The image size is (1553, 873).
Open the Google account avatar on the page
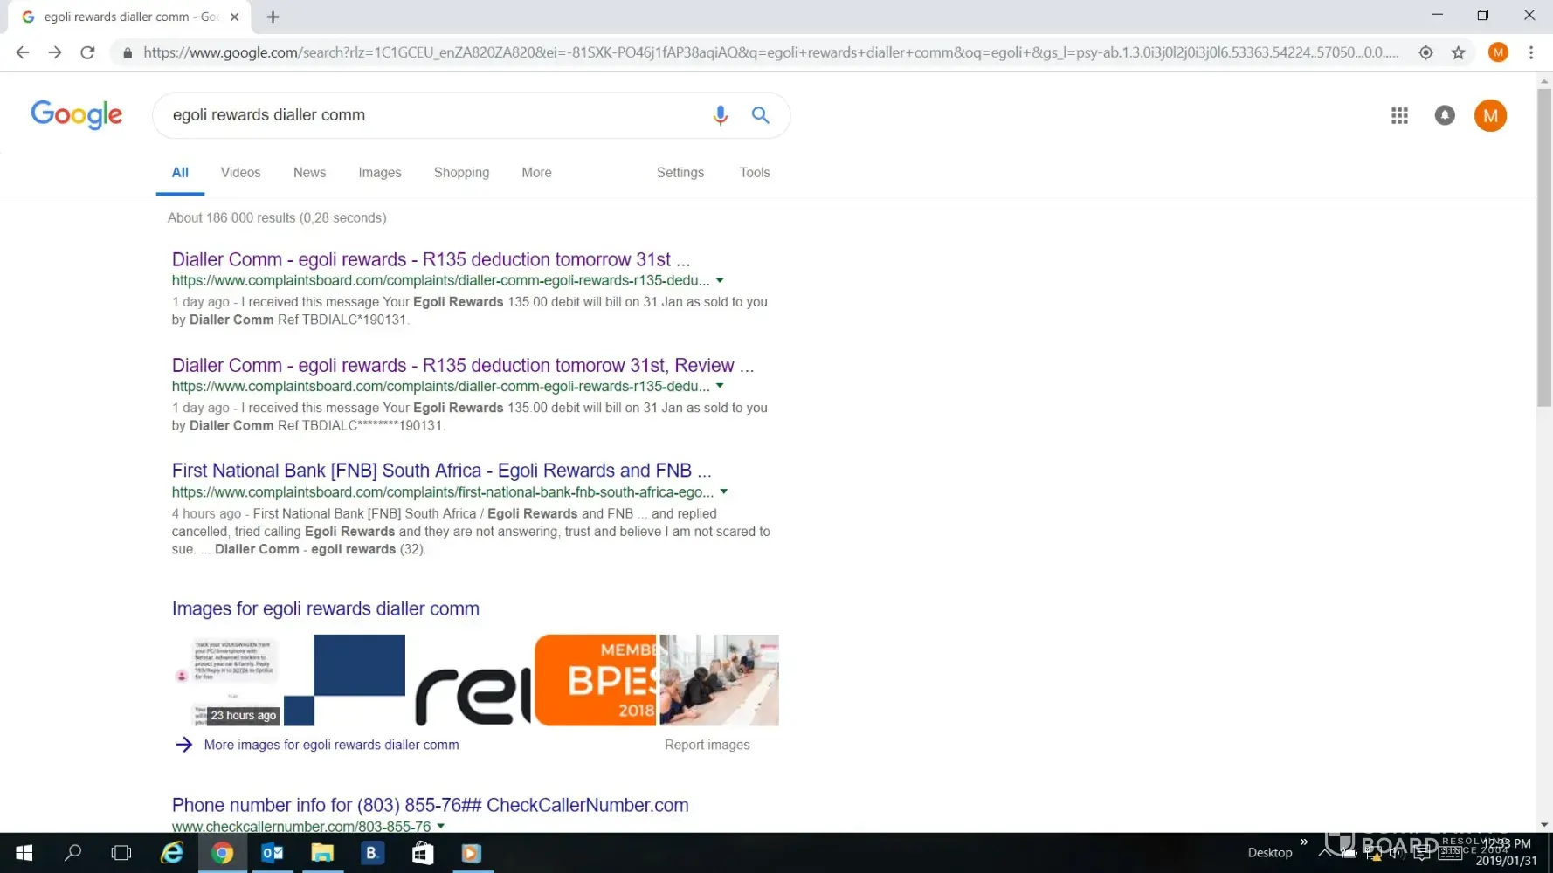(x=1490, y=115)
